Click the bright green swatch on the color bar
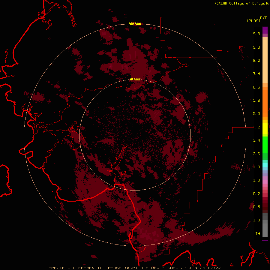The height and width of the screenshot is (270, 270). [x=265, y=145]
